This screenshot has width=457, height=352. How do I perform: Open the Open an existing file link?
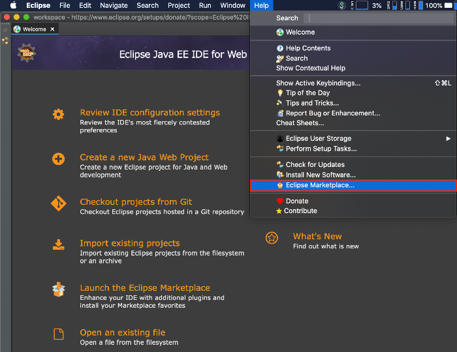tap(123, 332)
